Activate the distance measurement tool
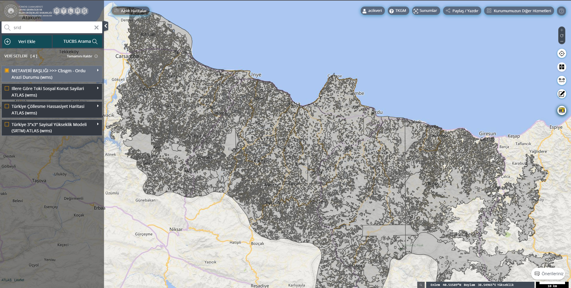Viewport: 571px width, 288px height. coord(561,80)
